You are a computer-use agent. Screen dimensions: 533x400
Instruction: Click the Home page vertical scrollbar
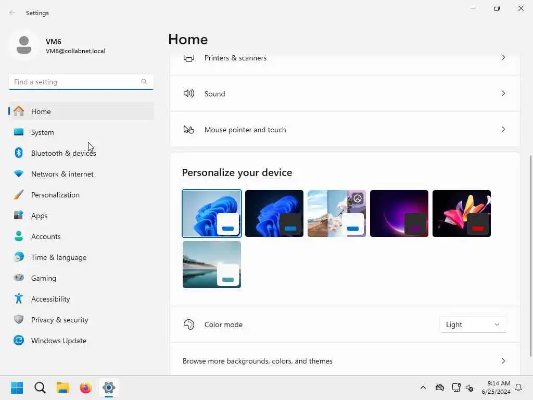[x=530, y=256]
